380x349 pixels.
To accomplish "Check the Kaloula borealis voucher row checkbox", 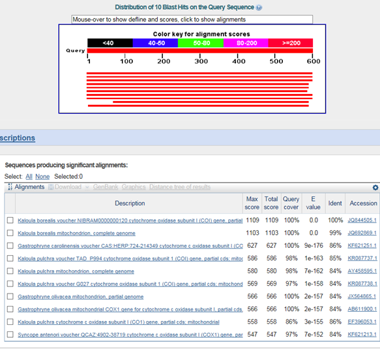I will (x=10, y=220).
